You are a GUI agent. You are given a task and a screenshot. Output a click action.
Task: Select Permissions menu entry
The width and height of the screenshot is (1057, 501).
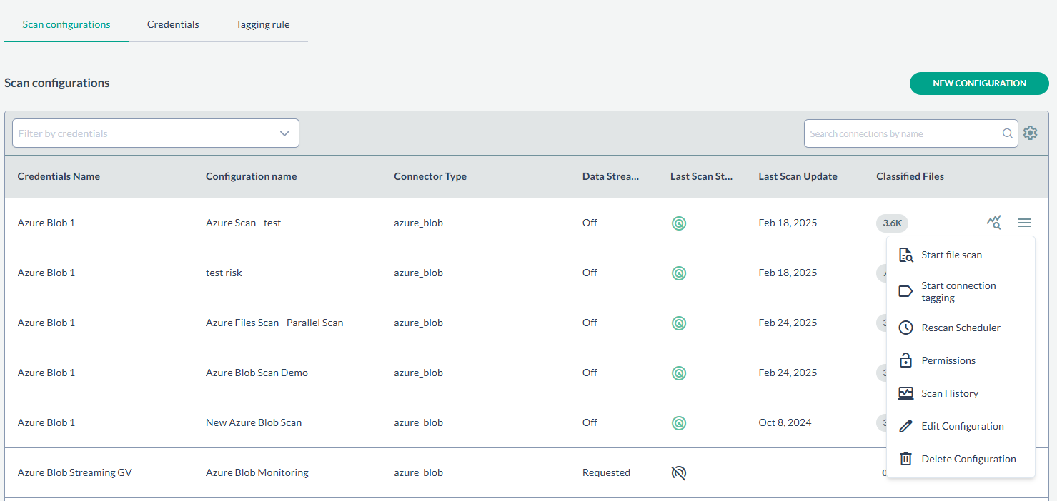(948, 360)
